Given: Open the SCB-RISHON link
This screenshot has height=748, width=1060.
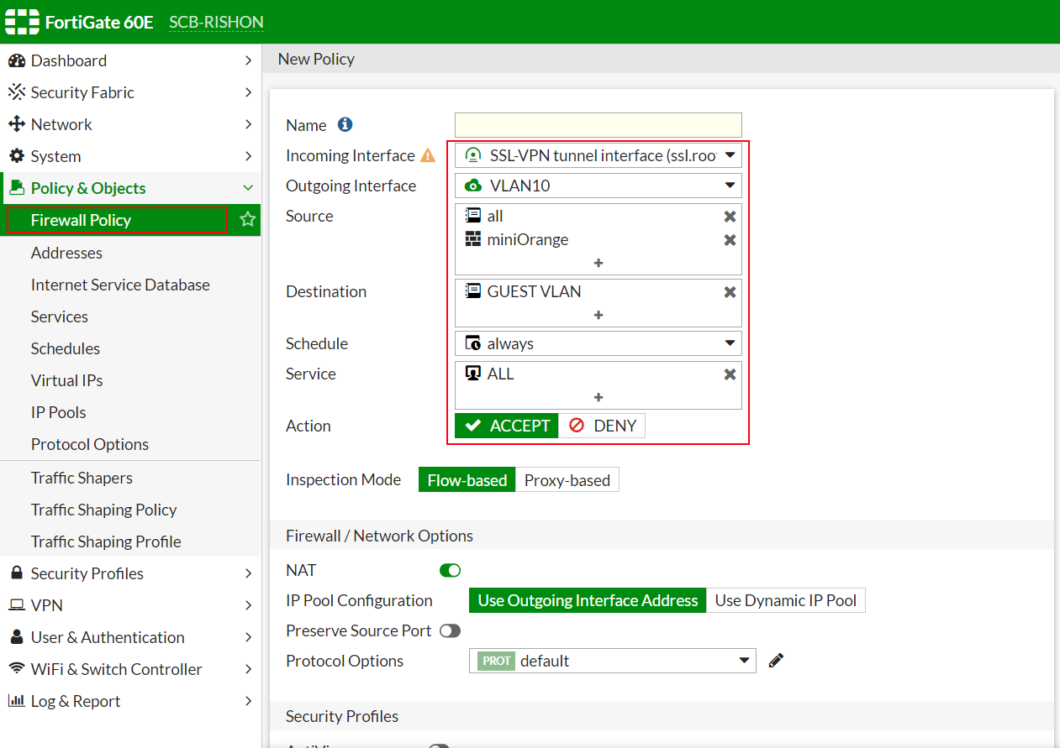Looking at the screenshot, I should pyautogui.click(x=215, y=22).
